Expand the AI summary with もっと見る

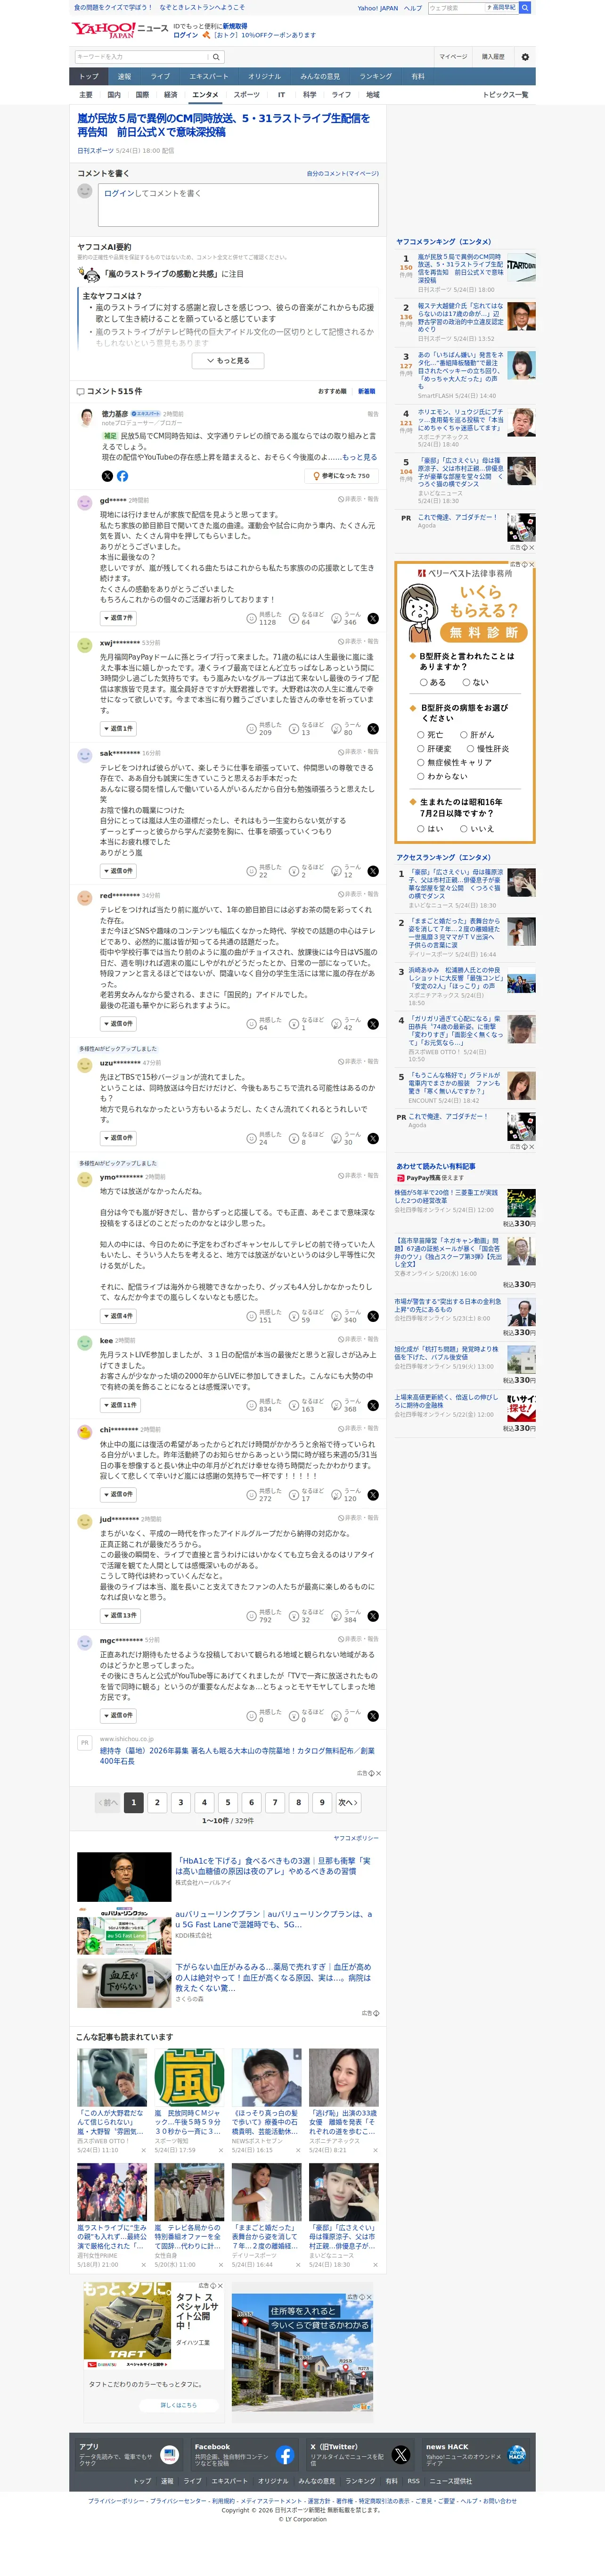pyautogui.click(x=228, y=360)
